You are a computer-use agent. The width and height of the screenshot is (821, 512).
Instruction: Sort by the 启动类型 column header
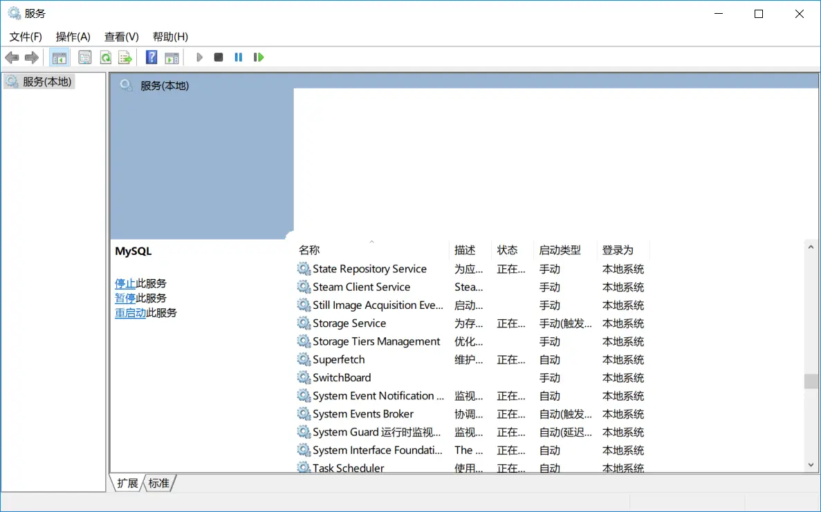tap(566, 250)
